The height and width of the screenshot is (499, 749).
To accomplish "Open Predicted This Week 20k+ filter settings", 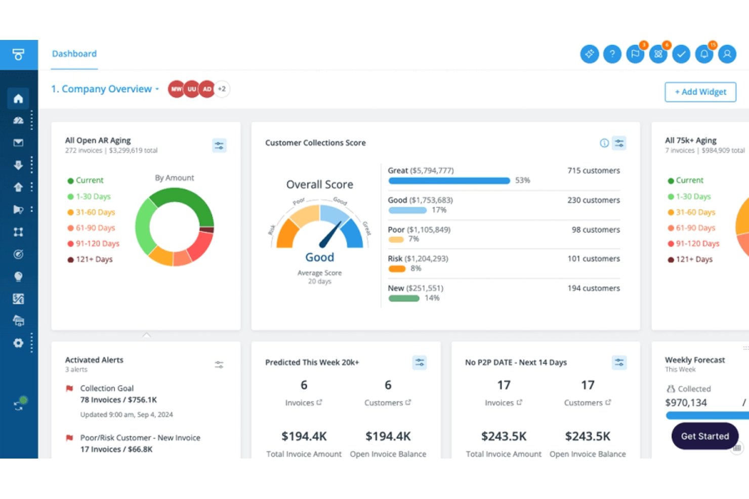I will (420, 362).
